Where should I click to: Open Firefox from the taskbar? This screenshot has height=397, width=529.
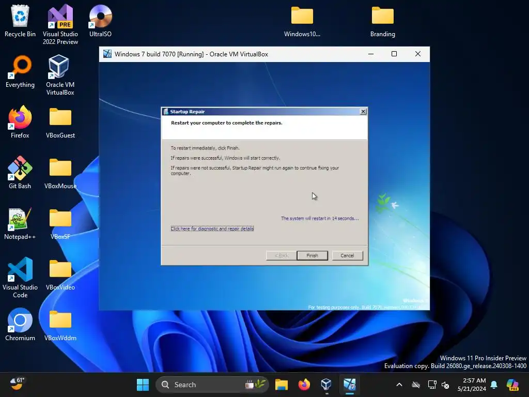point(304,385)
